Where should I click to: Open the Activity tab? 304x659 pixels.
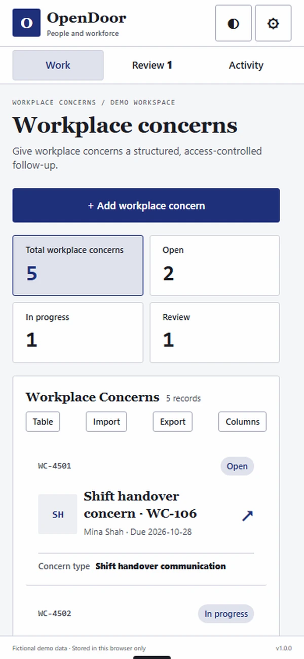246,65
